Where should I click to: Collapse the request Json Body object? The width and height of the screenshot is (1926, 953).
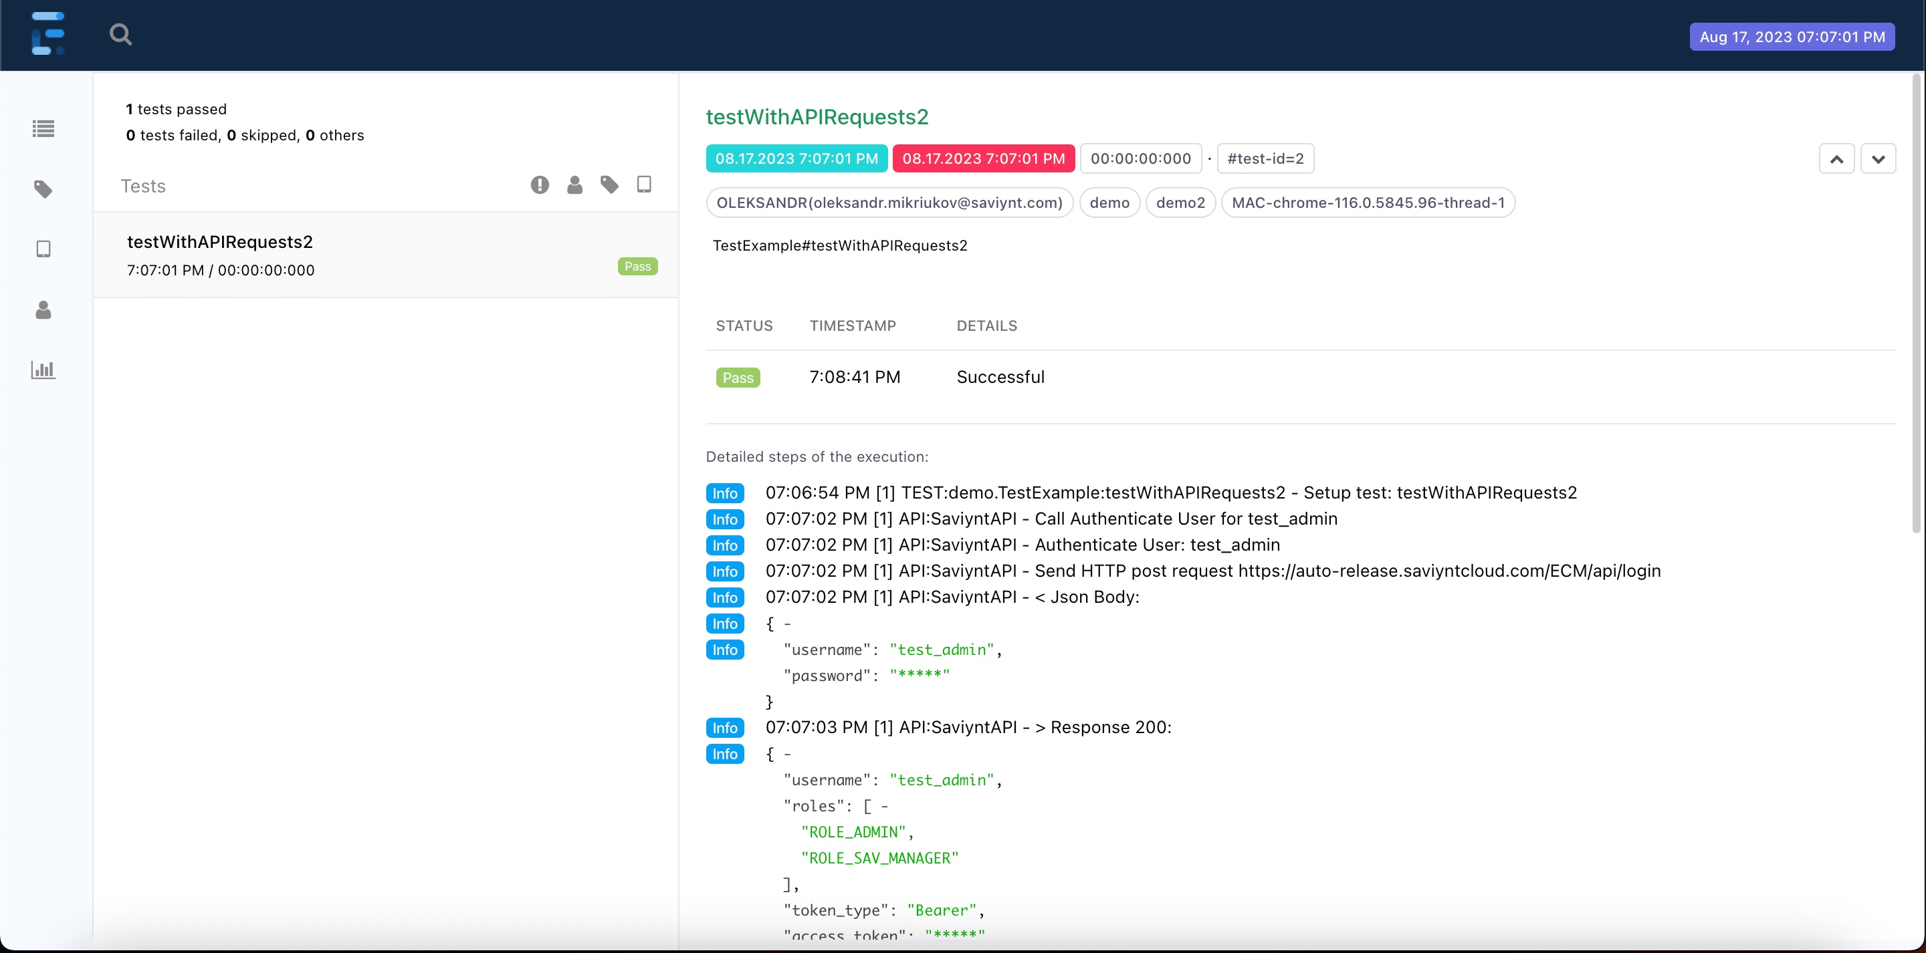(x=787, y=624)
